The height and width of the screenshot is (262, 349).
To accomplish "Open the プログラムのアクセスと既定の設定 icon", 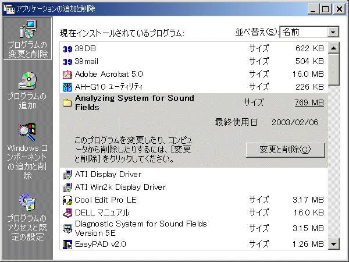I will [x=27, y=202].
